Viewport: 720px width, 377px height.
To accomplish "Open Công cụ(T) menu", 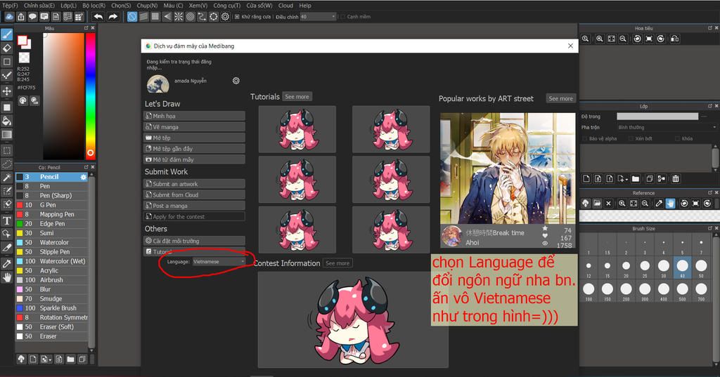I will click(x=226, y=6).
